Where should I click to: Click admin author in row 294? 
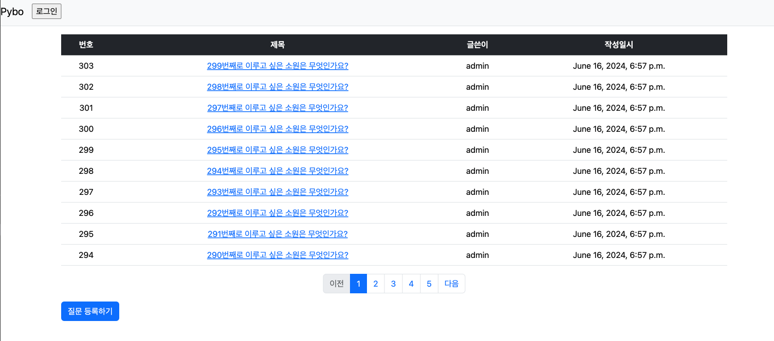477,255
